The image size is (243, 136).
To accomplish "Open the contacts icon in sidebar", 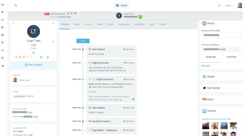I will point(3,20).
